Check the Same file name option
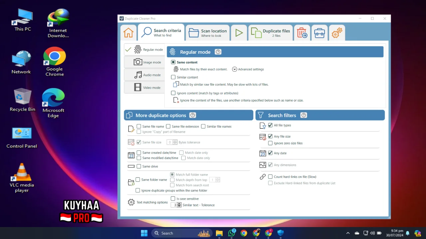The width and height of the screenshot is (426, 239). point(139,126)
